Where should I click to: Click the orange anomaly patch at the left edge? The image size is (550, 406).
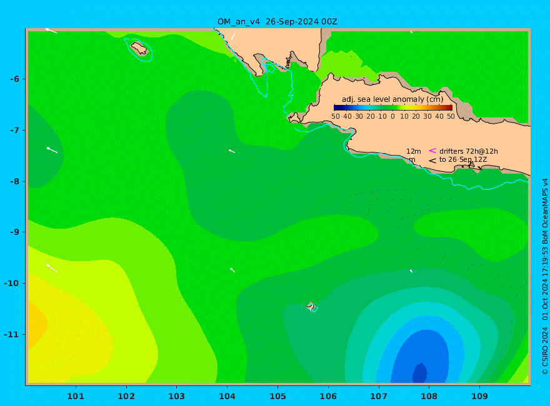point(36,324)
